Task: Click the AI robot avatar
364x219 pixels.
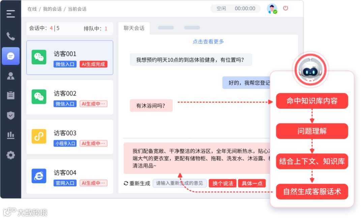Action: tap(311, 70)
